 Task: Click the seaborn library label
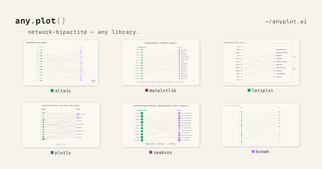tap(163, 152)
